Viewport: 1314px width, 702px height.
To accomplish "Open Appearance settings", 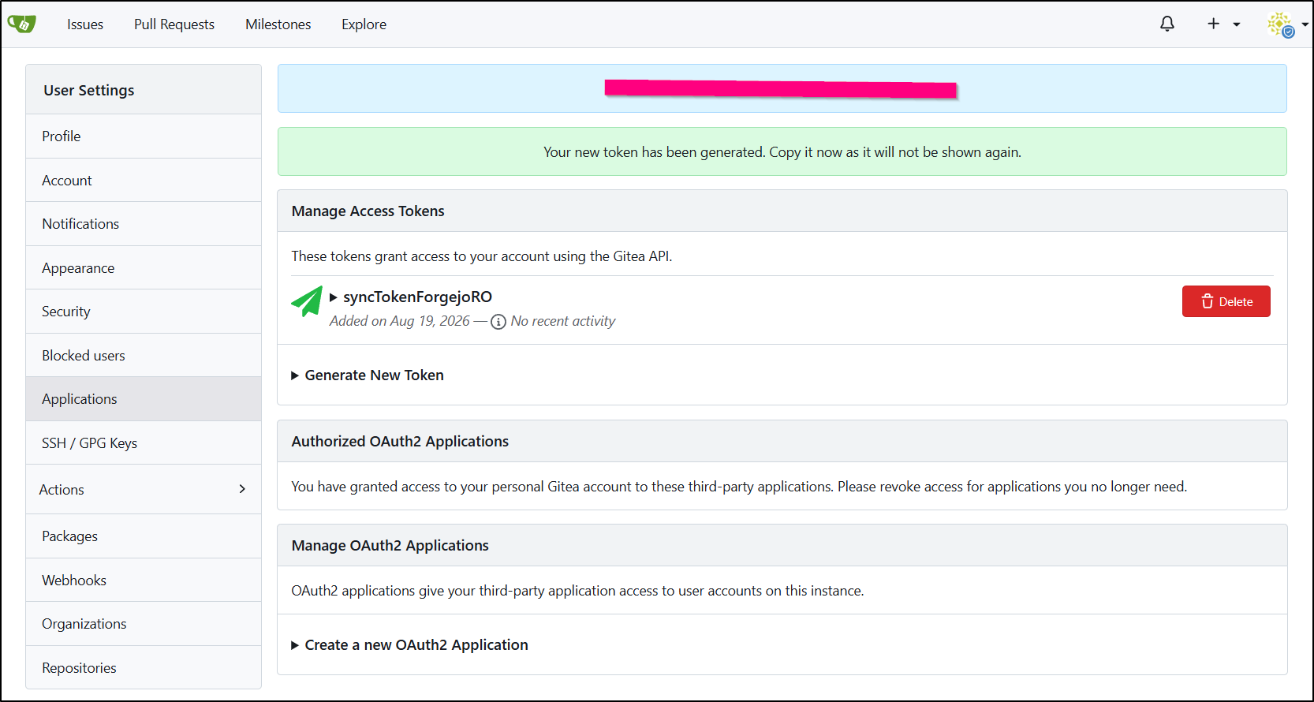I will click(144, 268).
